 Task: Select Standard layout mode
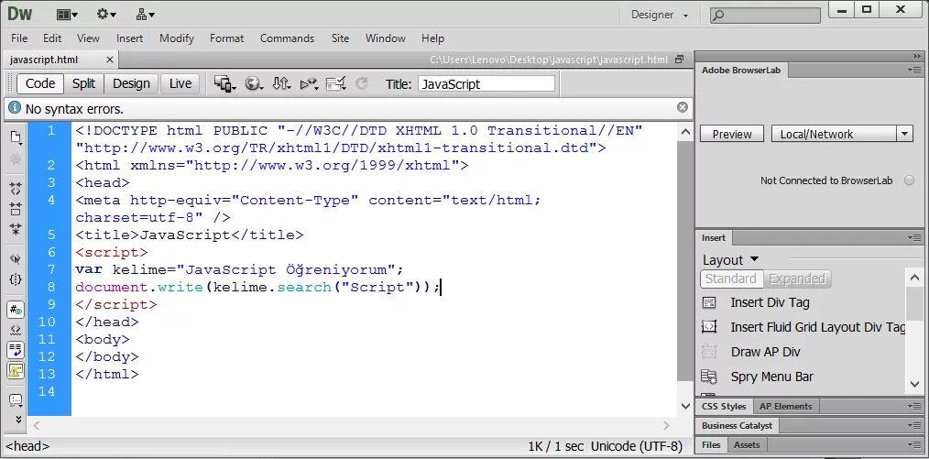click(x=731, y=279)
